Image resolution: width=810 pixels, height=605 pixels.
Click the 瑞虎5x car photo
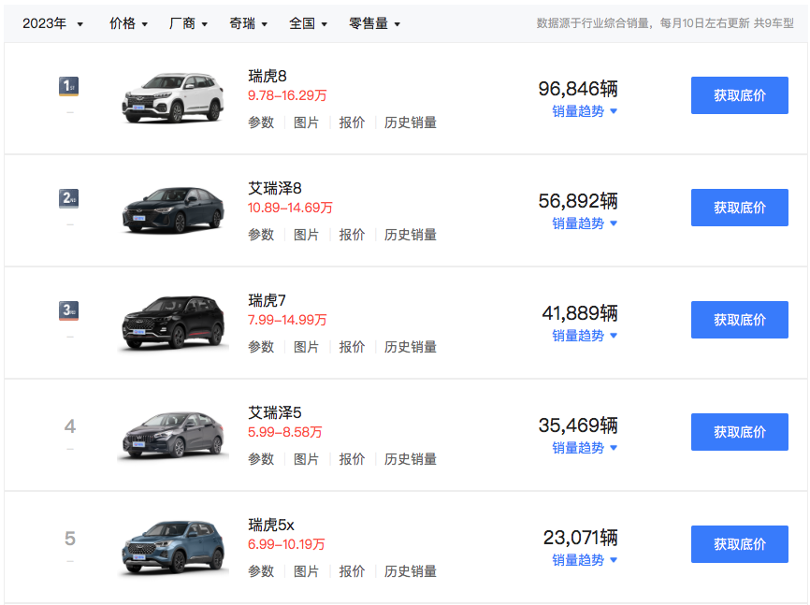coord(173,546)
